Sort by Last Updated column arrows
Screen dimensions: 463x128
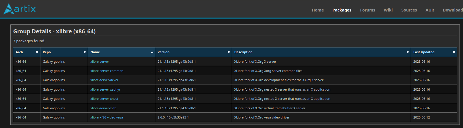coord(454,52)
